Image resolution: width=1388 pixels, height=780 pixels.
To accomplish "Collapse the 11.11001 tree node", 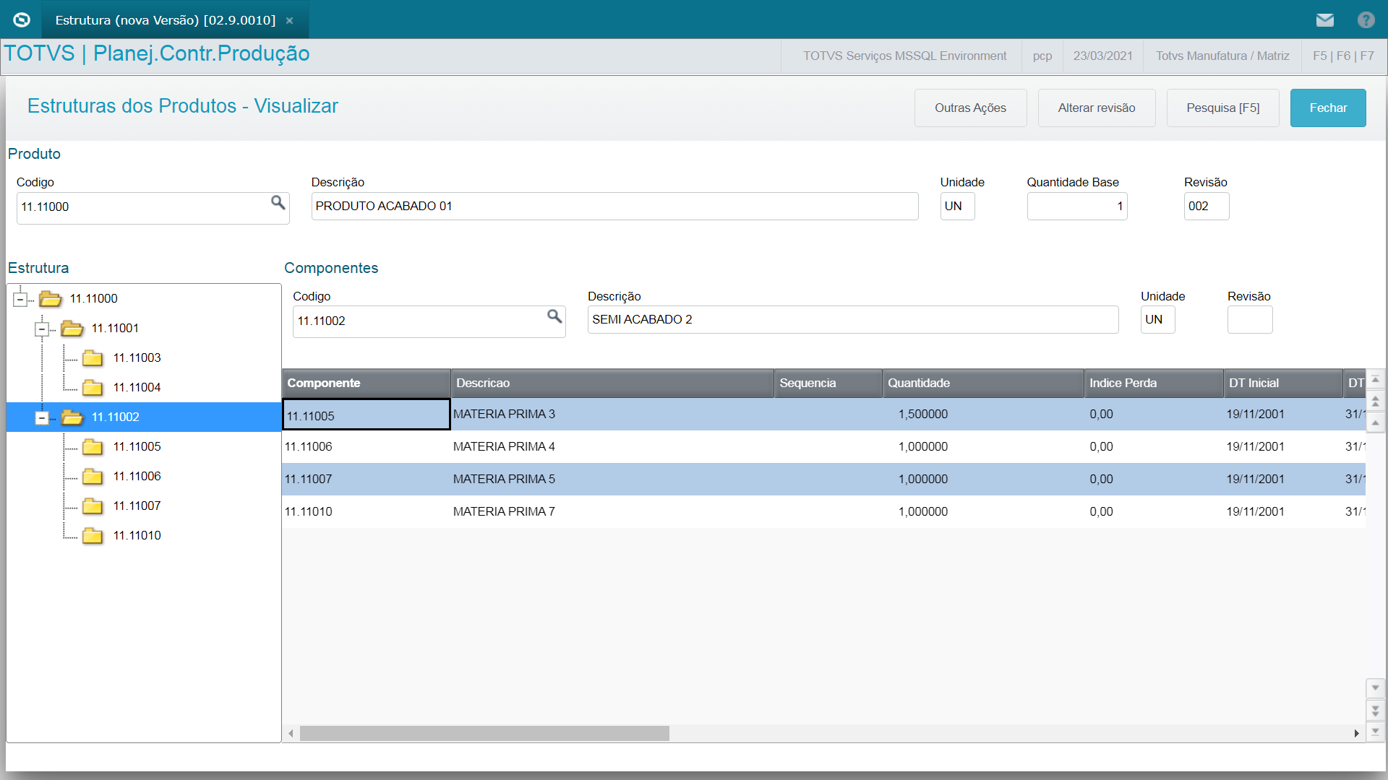I will click(x=42, y=329).
